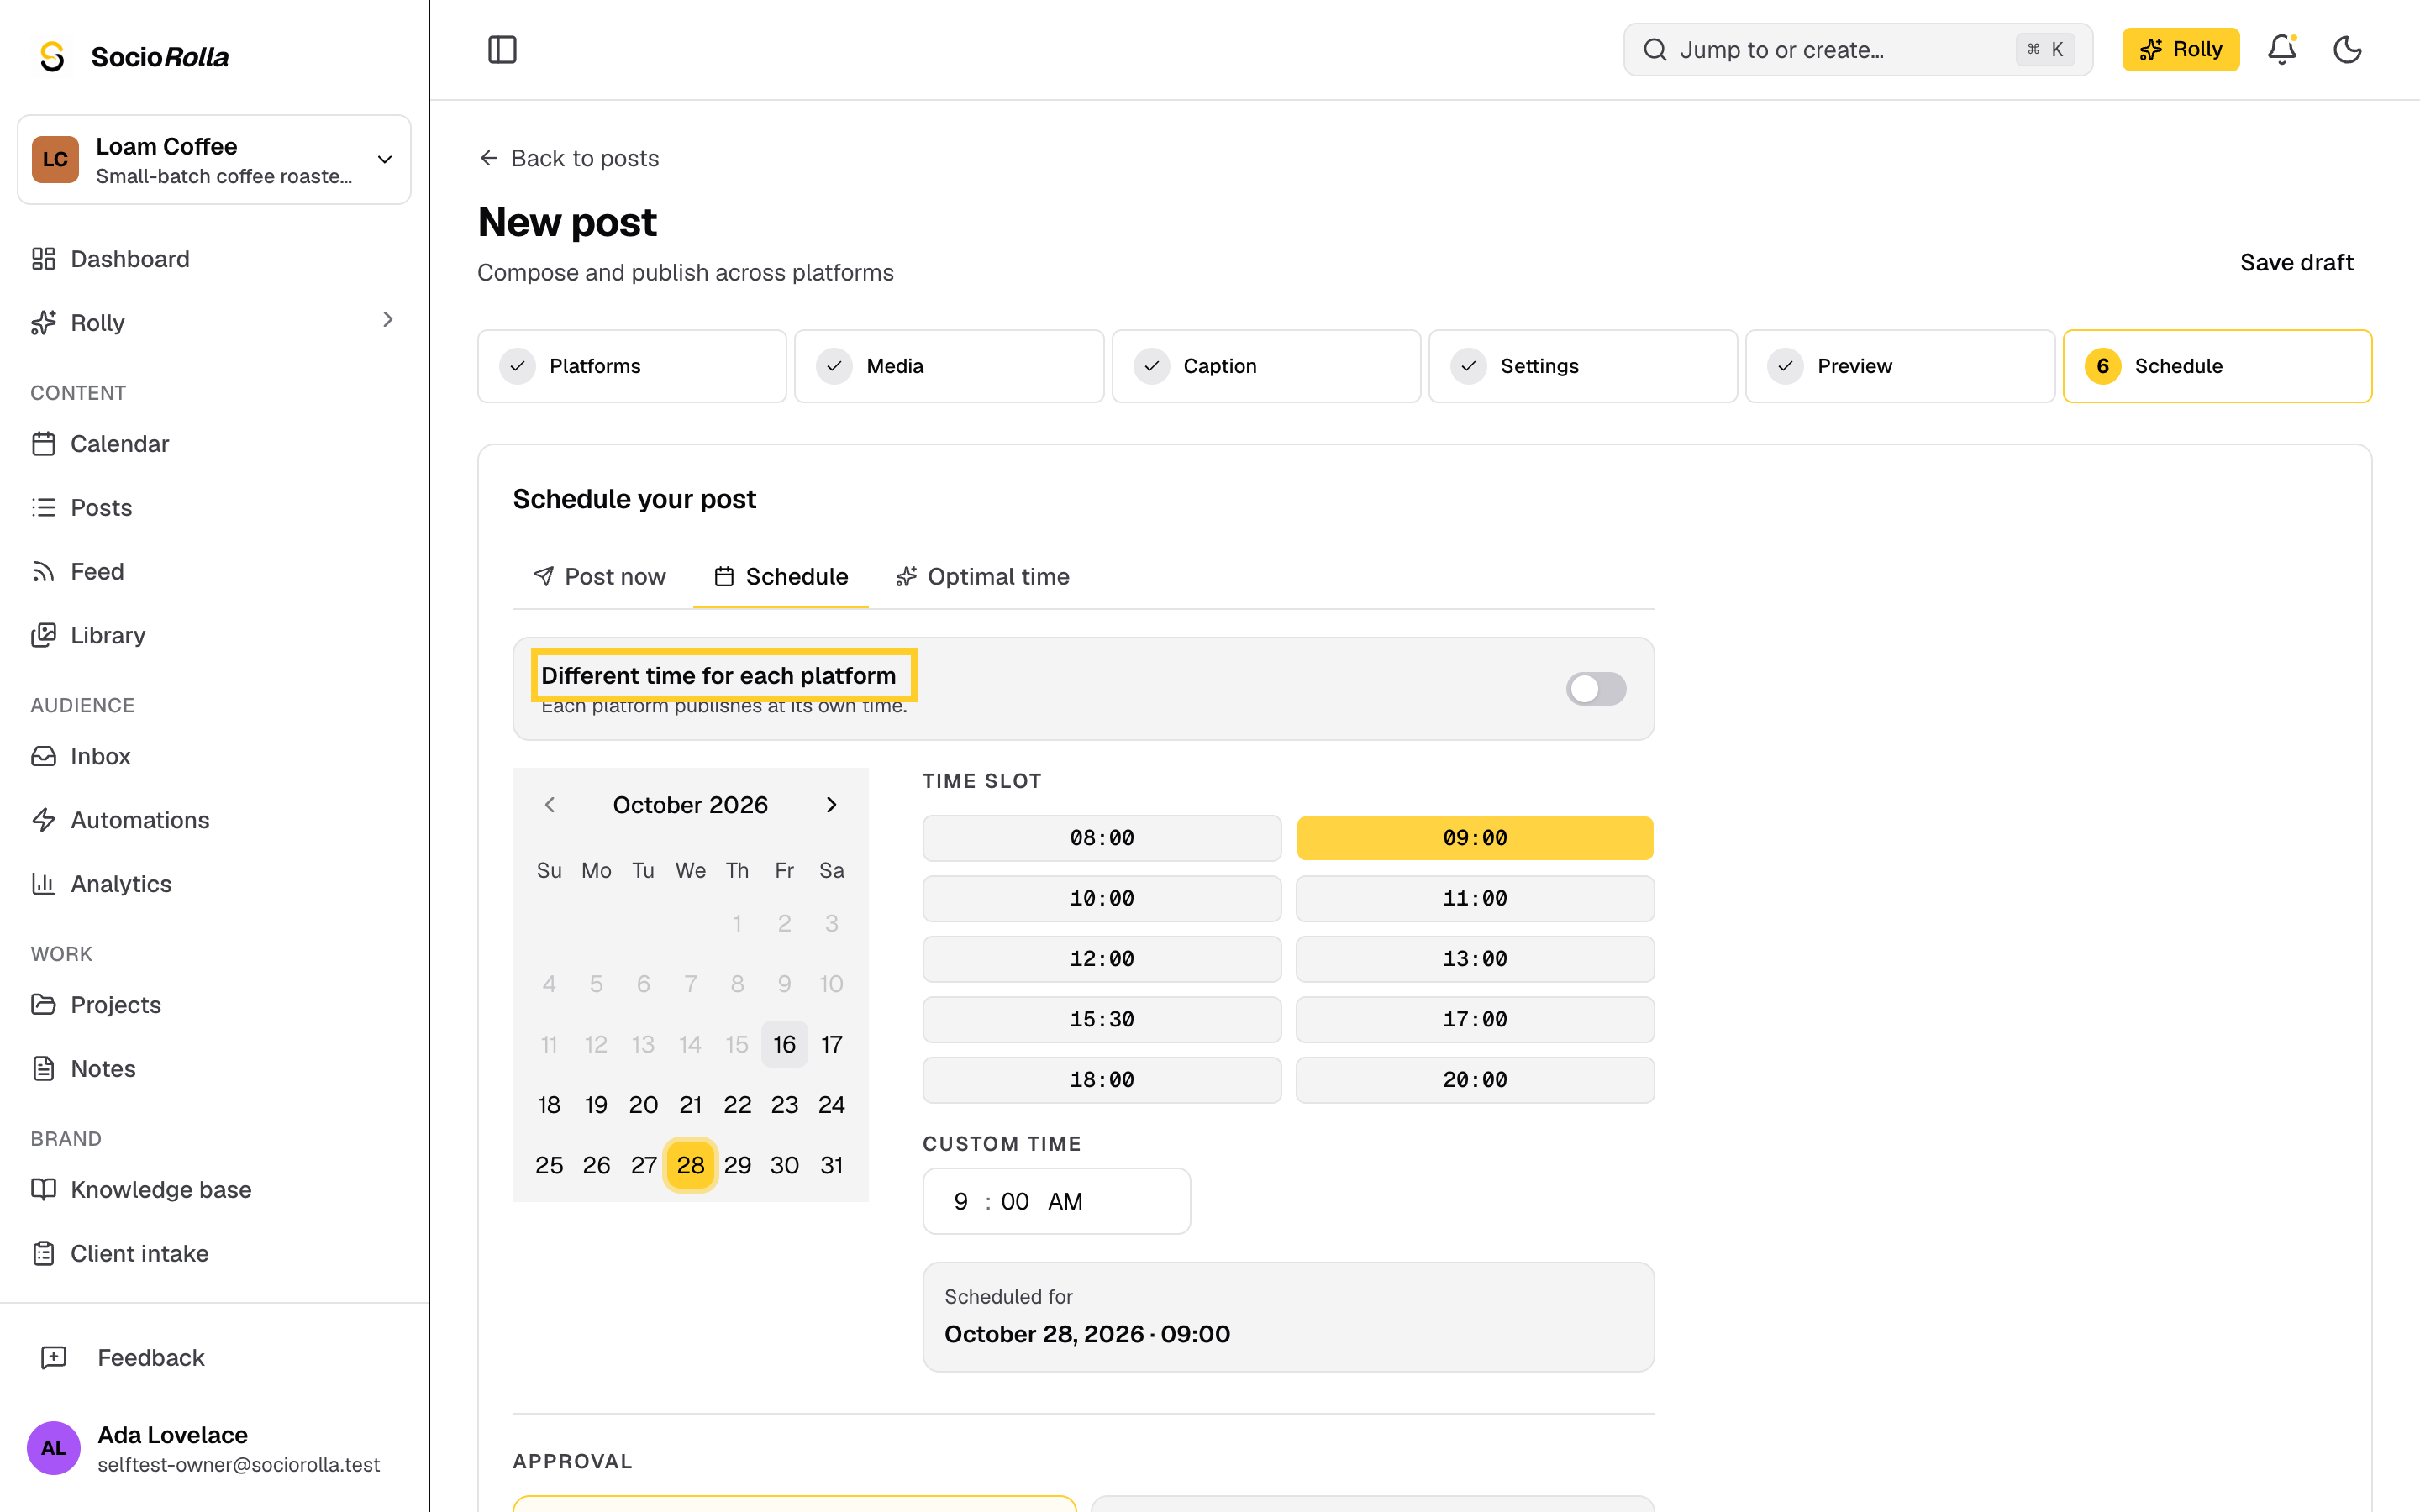Switch to Post now tab

[x=600, y=577]
